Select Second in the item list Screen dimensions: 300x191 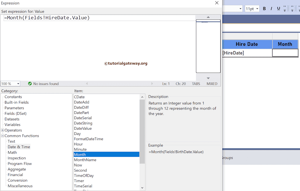pyautogui.click(x=80, y=170)
